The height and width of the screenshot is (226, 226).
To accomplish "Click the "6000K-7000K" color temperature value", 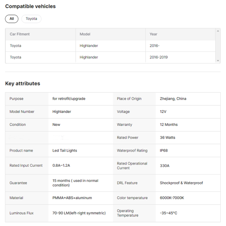I will tap(172, 198).
